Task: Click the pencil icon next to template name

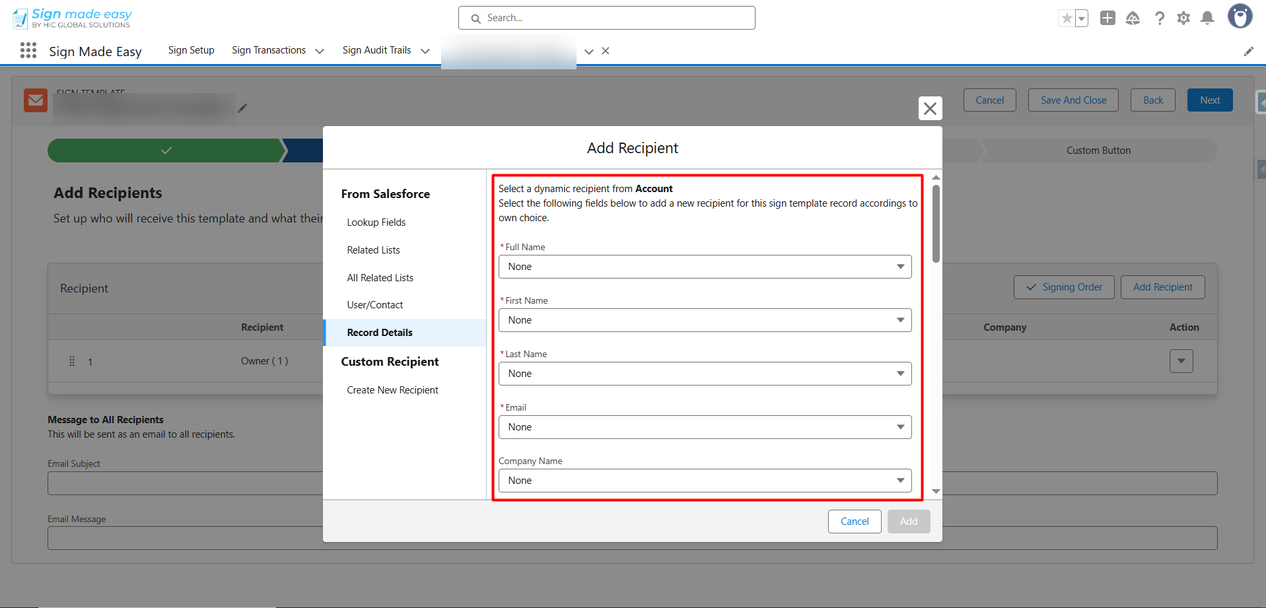Action: pyautogui.click(x=242, y=108)
